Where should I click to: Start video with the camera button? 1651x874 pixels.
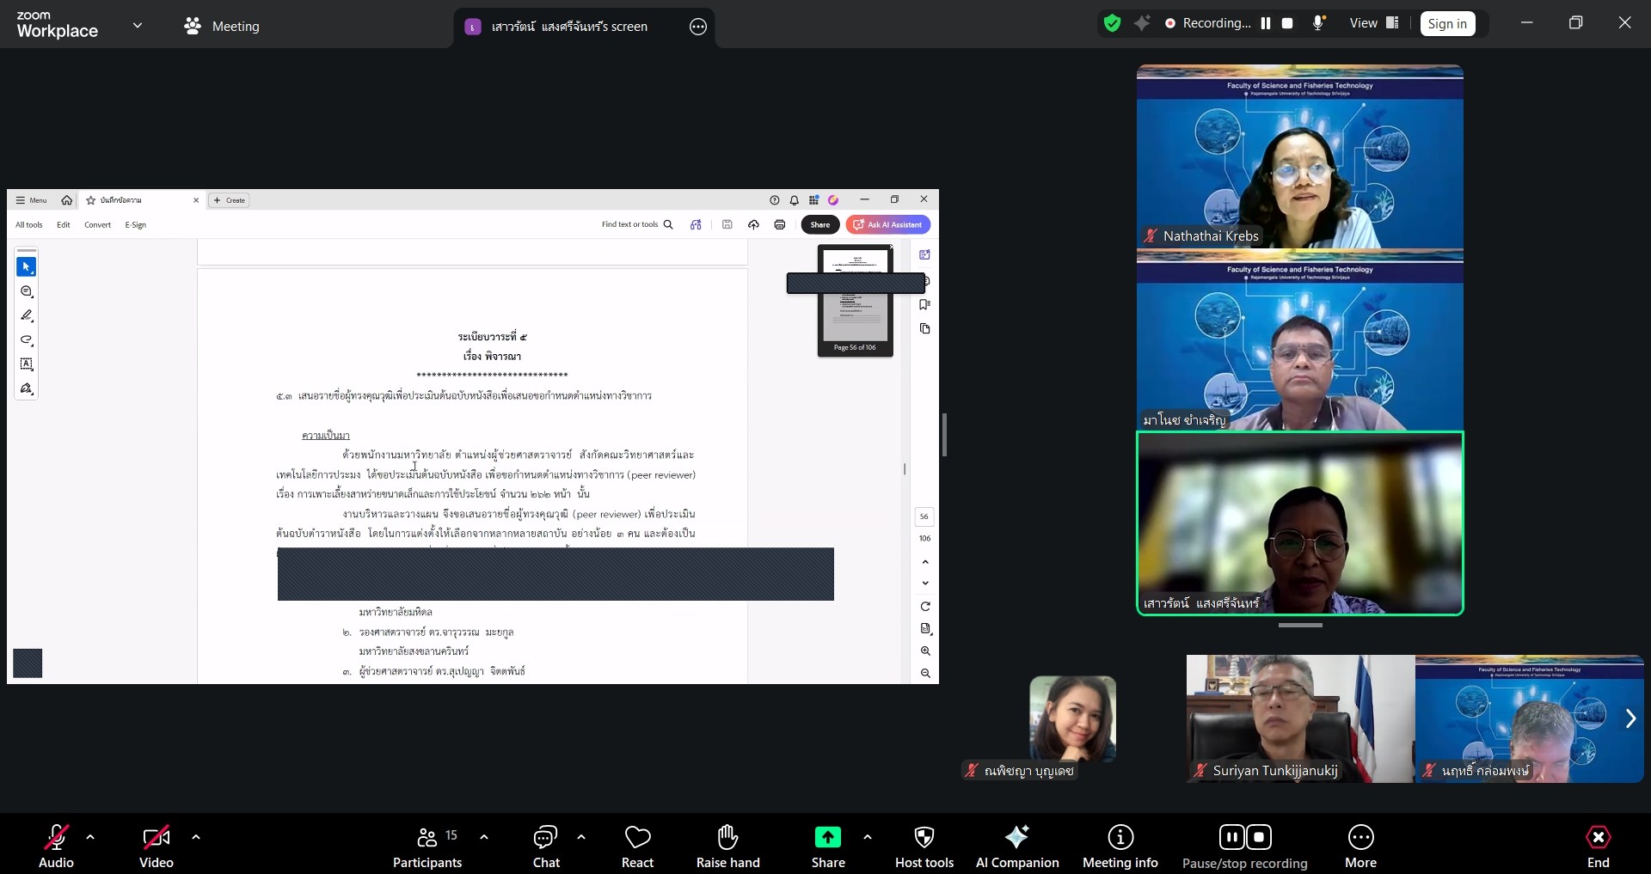[x=156, y=846]
